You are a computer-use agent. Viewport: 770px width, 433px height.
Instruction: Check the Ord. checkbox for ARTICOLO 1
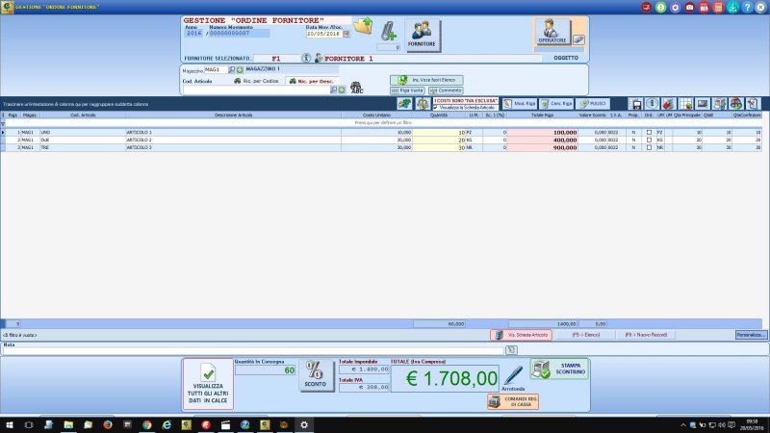click(649, 132)
